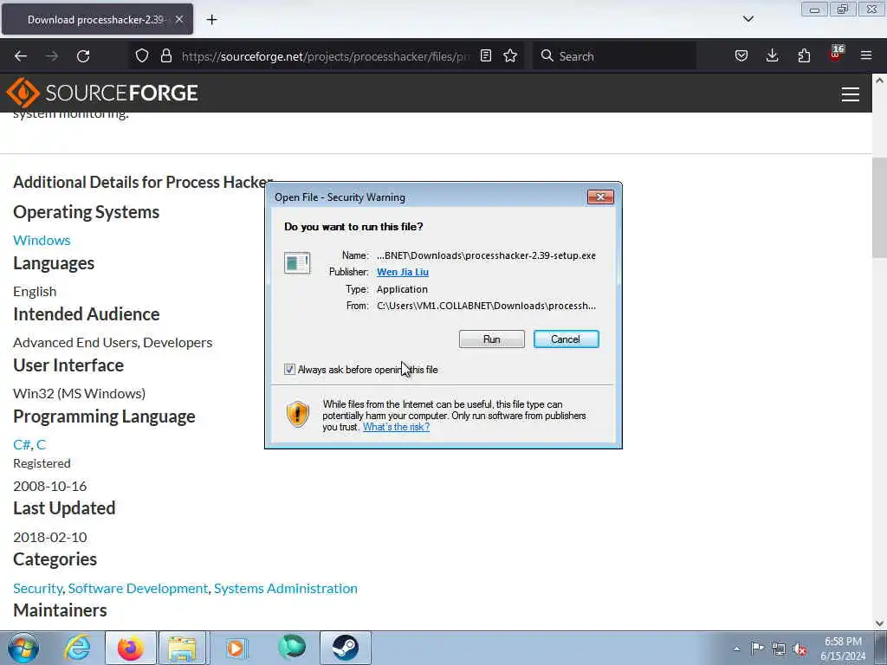Screen dimensions: 887x665
Task: Open the tracking protection shield icon
Action: [142, 55]
